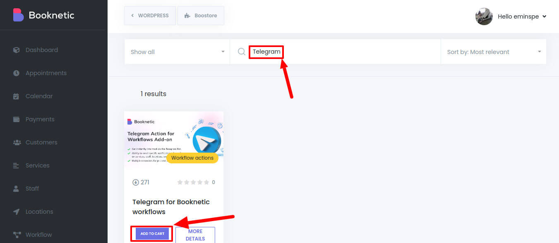
Task: Click the Staff person icon
Action: click(x=17, y=189)
